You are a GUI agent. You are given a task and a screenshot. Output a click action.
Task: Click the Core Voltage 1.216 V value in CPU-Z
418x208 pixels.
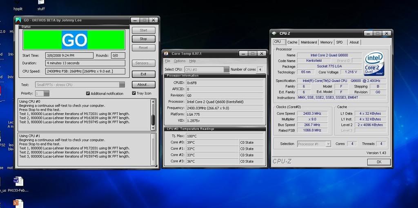point(351,72)
